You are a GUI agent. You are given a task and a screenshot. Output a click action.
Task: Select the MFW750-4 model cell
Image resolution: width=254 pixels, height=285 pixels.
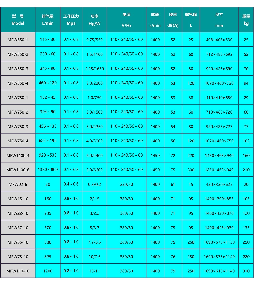18,141
